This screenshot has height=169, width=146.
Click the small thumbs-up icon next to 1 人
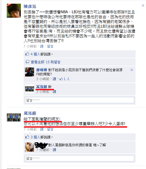coord(61,79)
